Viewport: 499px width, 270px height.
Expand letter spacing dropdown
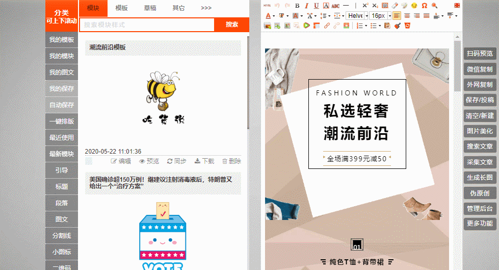click(316, 16)
